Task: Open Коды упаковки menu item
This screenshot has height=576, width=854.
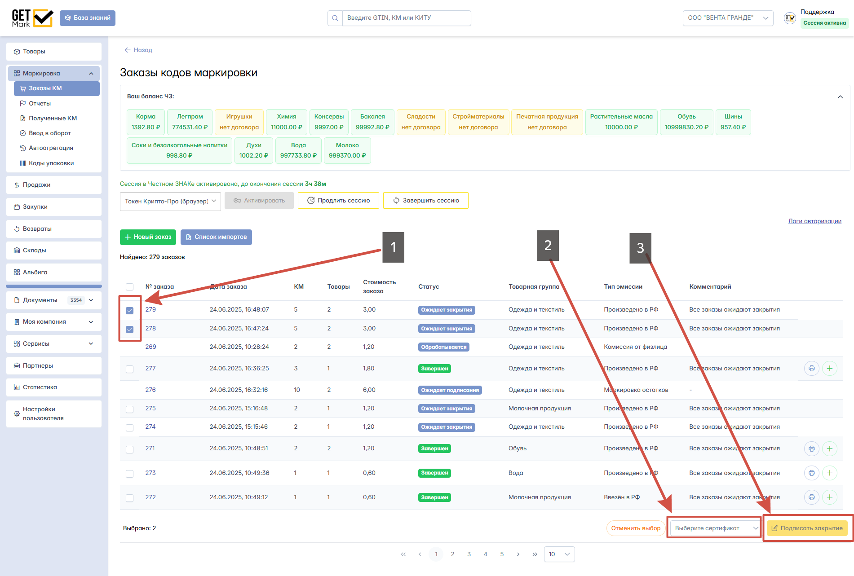Action: [x=51, y=163]
